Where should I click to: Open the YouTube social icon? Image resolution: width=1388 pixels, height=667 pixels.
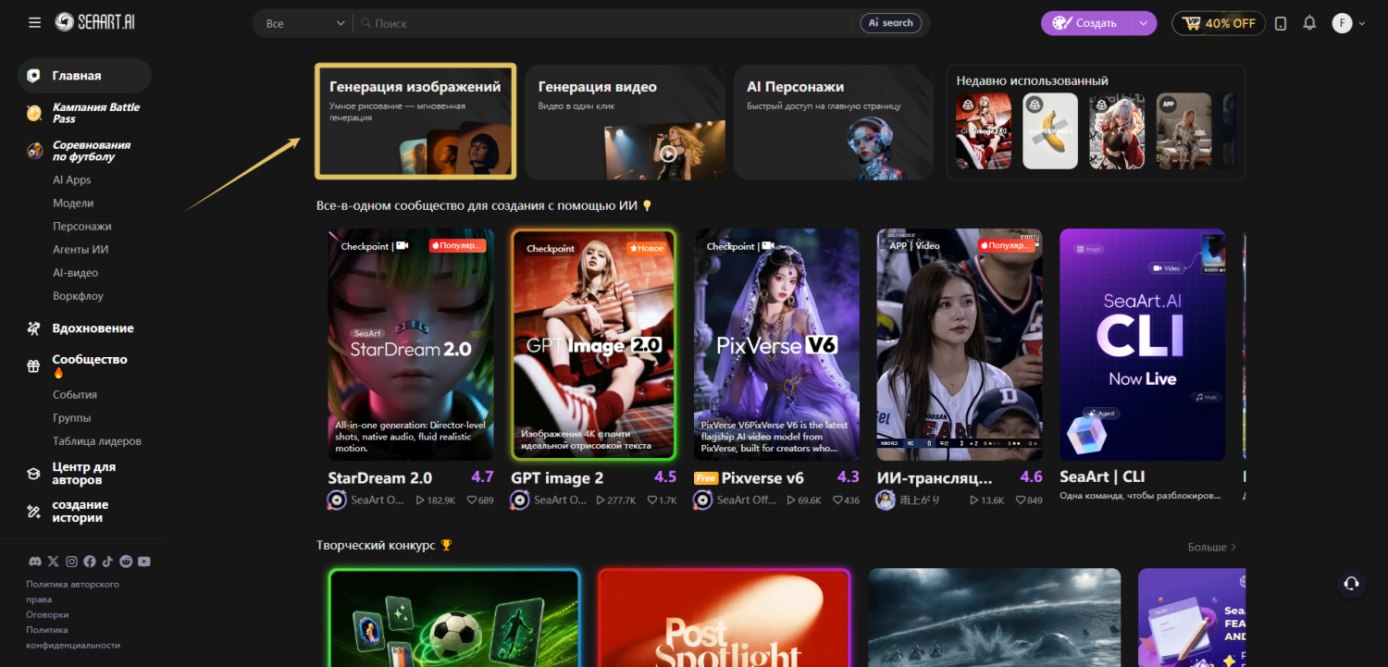pos(144,562)
